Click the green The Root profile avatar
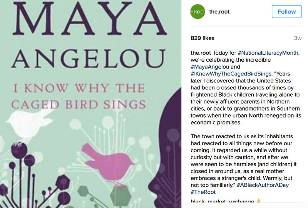This screenshot has width=308, height=208. tap(198, 12)
